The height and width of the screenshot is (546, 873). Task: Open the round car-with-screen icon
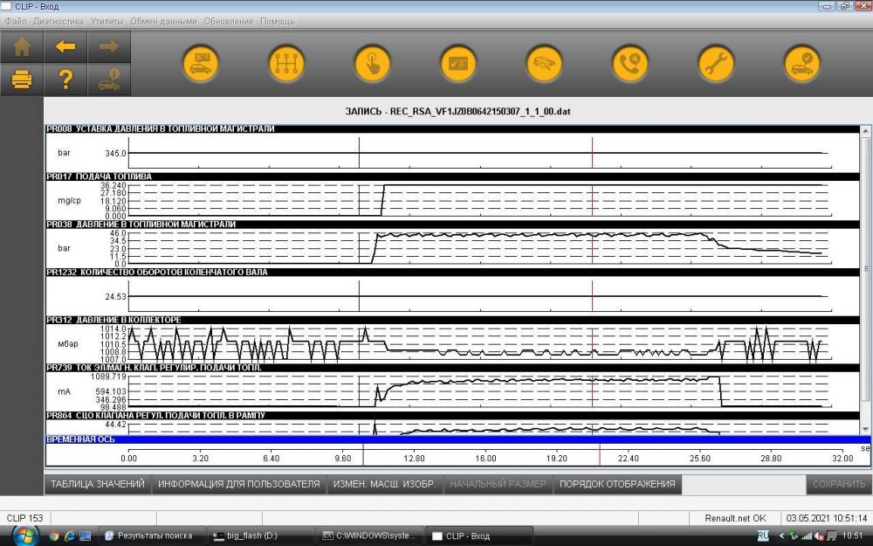point(201,64)
